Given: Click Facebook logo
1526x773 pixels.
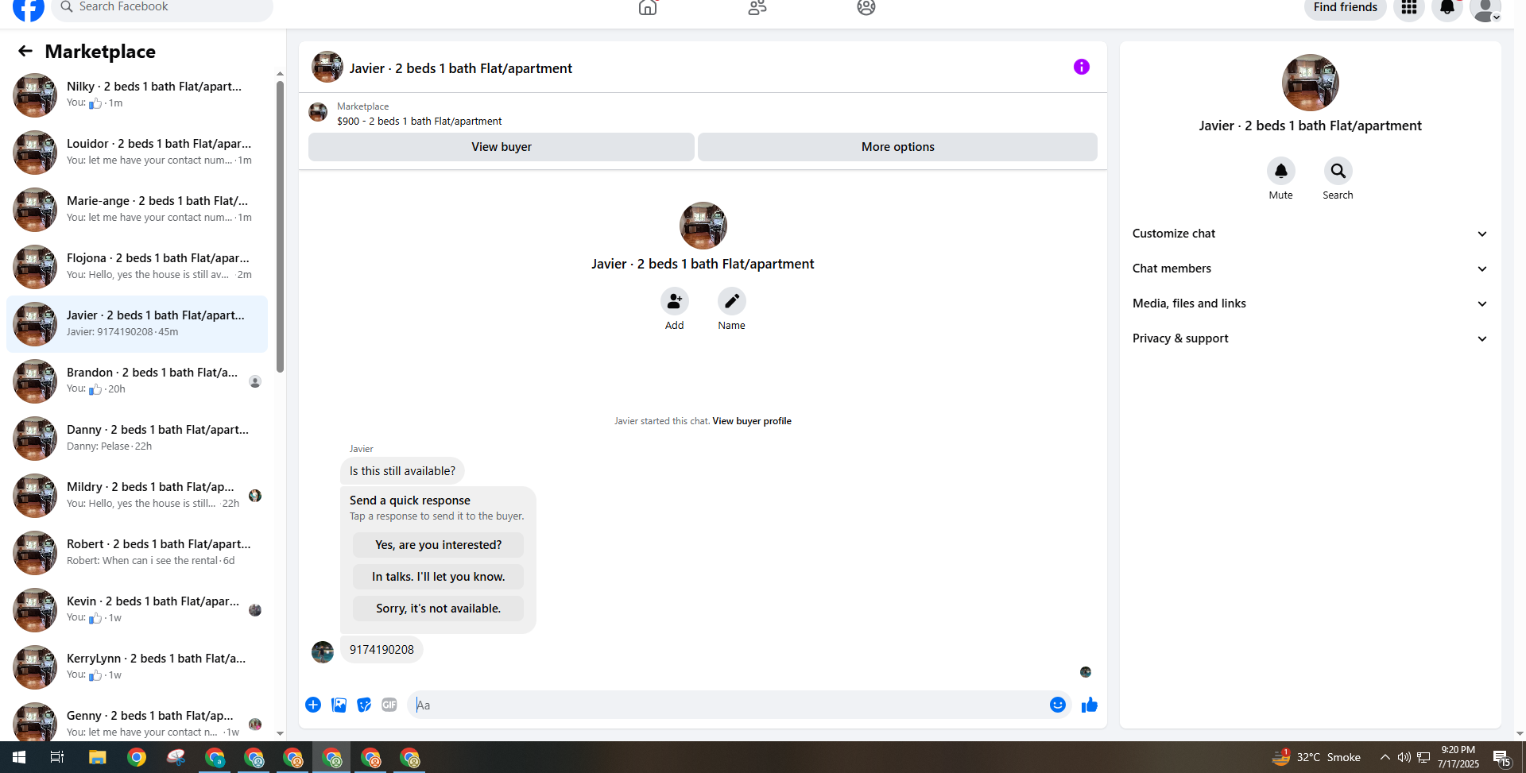Looking at the screenshot, I should click(x=29, y=9).
